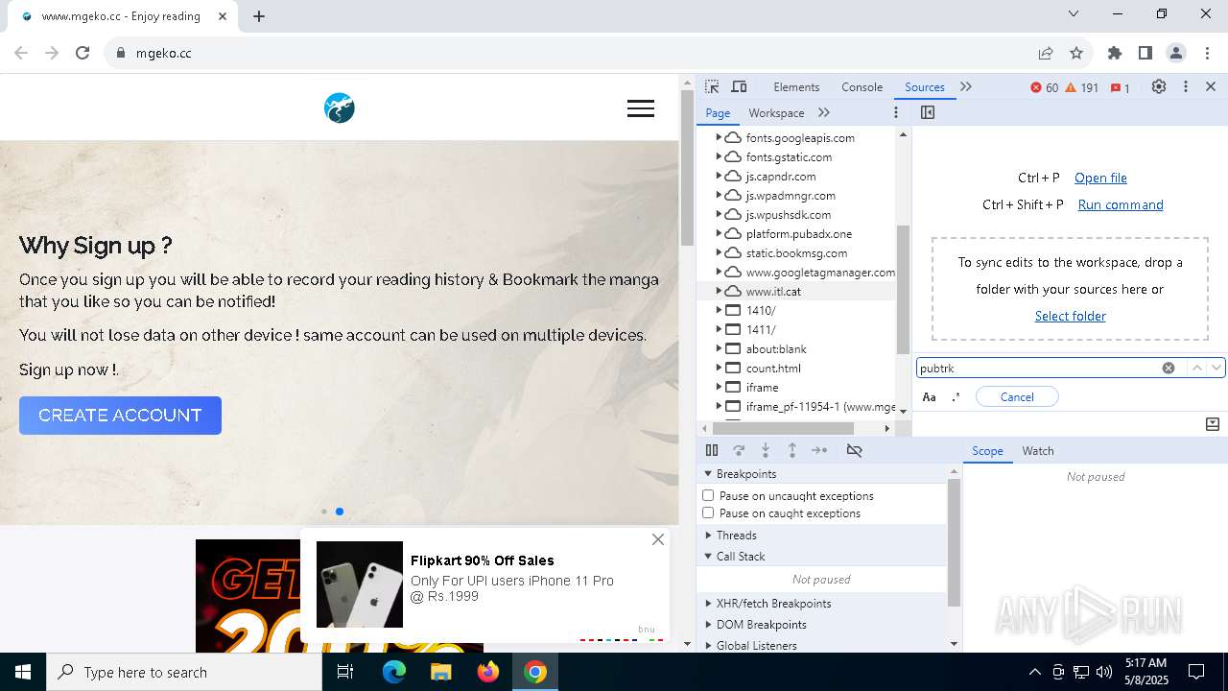Open the Workspace navigator tab
Screen dimensions: 1228x691
(x=776, y=113)
